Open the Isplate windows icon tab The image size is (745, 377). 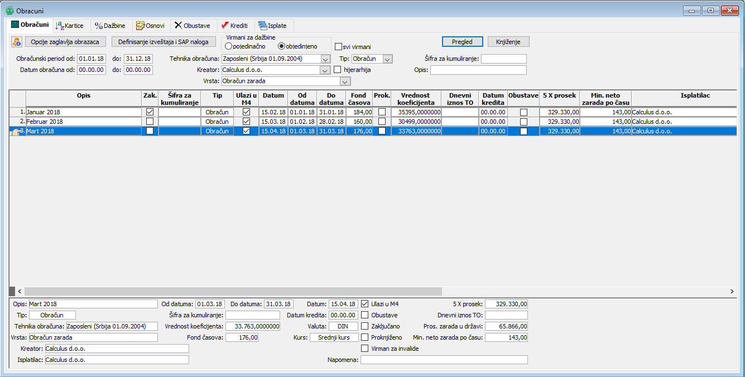point(262,26)
